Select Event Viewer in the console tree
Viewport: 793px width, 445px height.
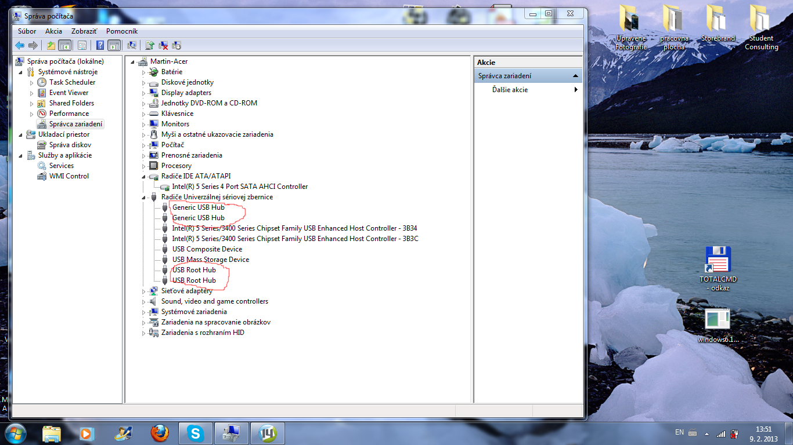(69, 93)
